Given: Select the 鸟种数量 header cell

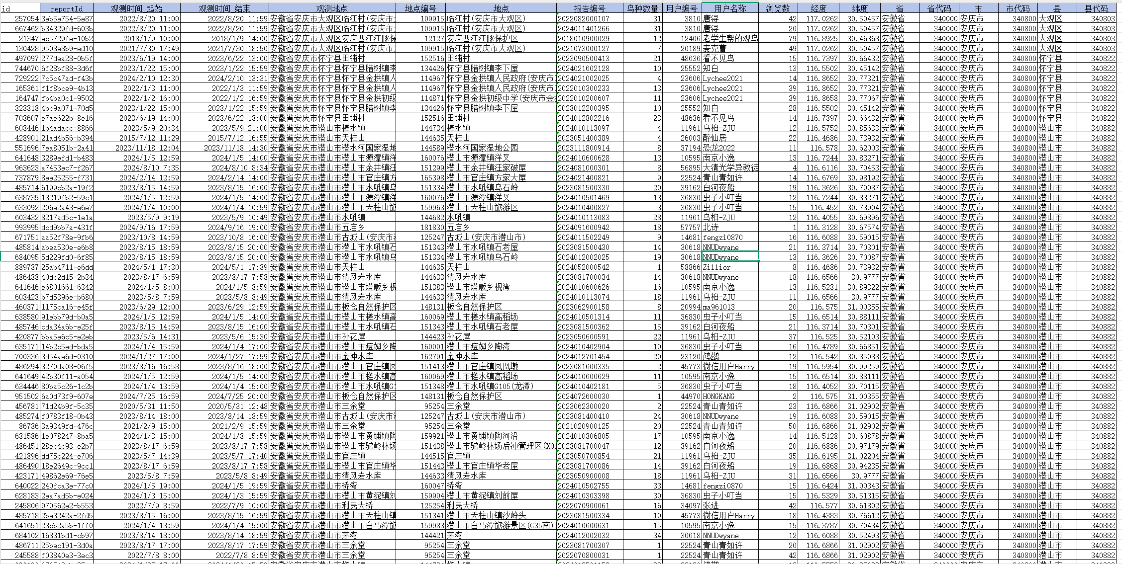Looking at the screenshot, I should point(642,8).
